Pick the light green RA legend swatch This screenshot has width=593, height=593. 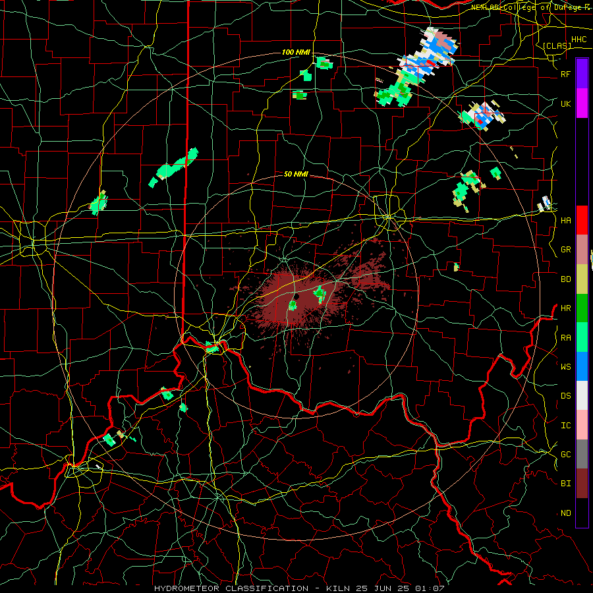(x=582, y=337)
